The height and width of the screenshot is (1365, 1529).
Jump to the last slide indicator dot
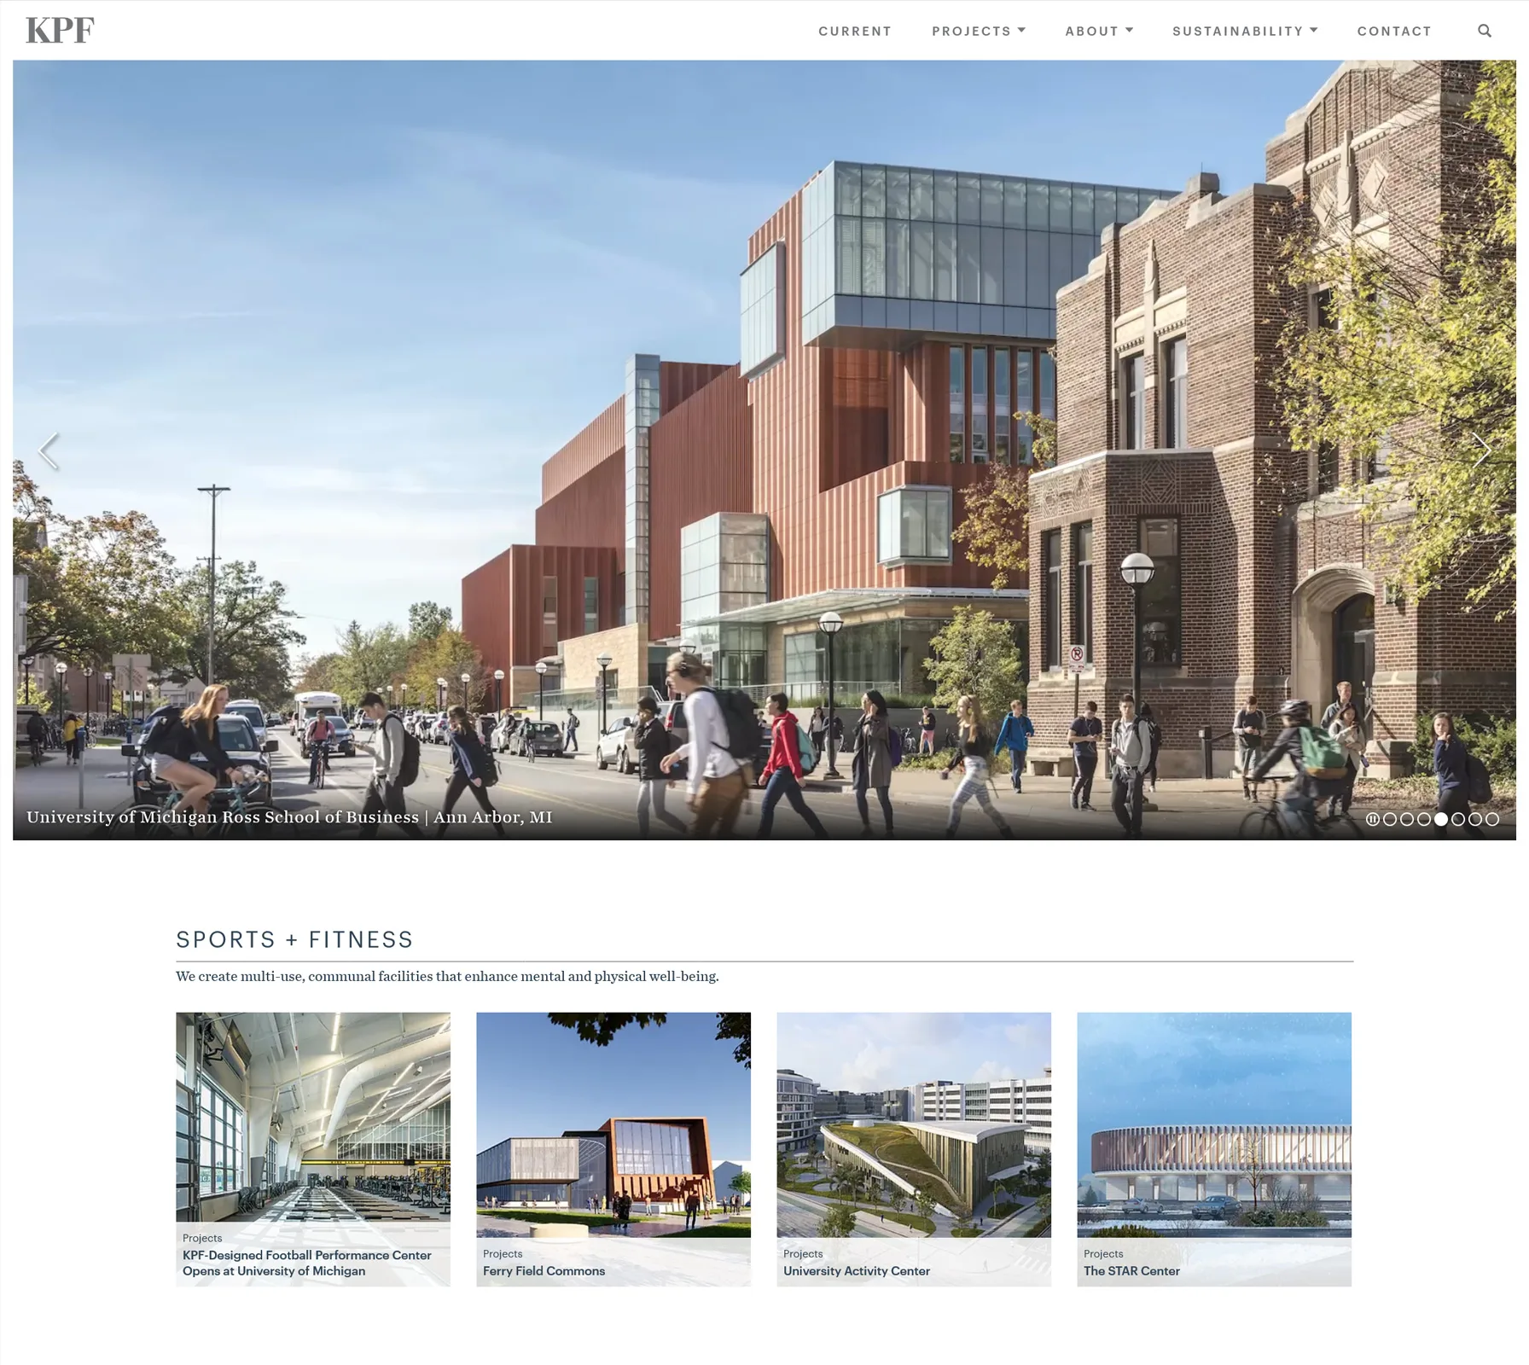point(1492,819)
